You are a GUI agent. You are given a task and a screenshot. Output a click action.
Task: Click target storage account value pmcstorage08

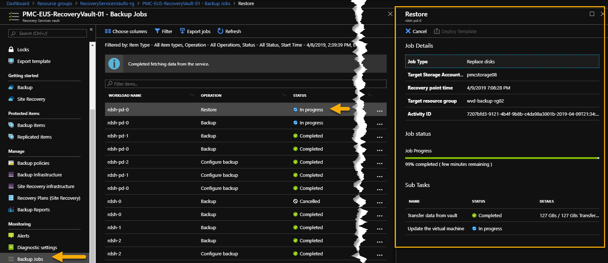(482, 75)
